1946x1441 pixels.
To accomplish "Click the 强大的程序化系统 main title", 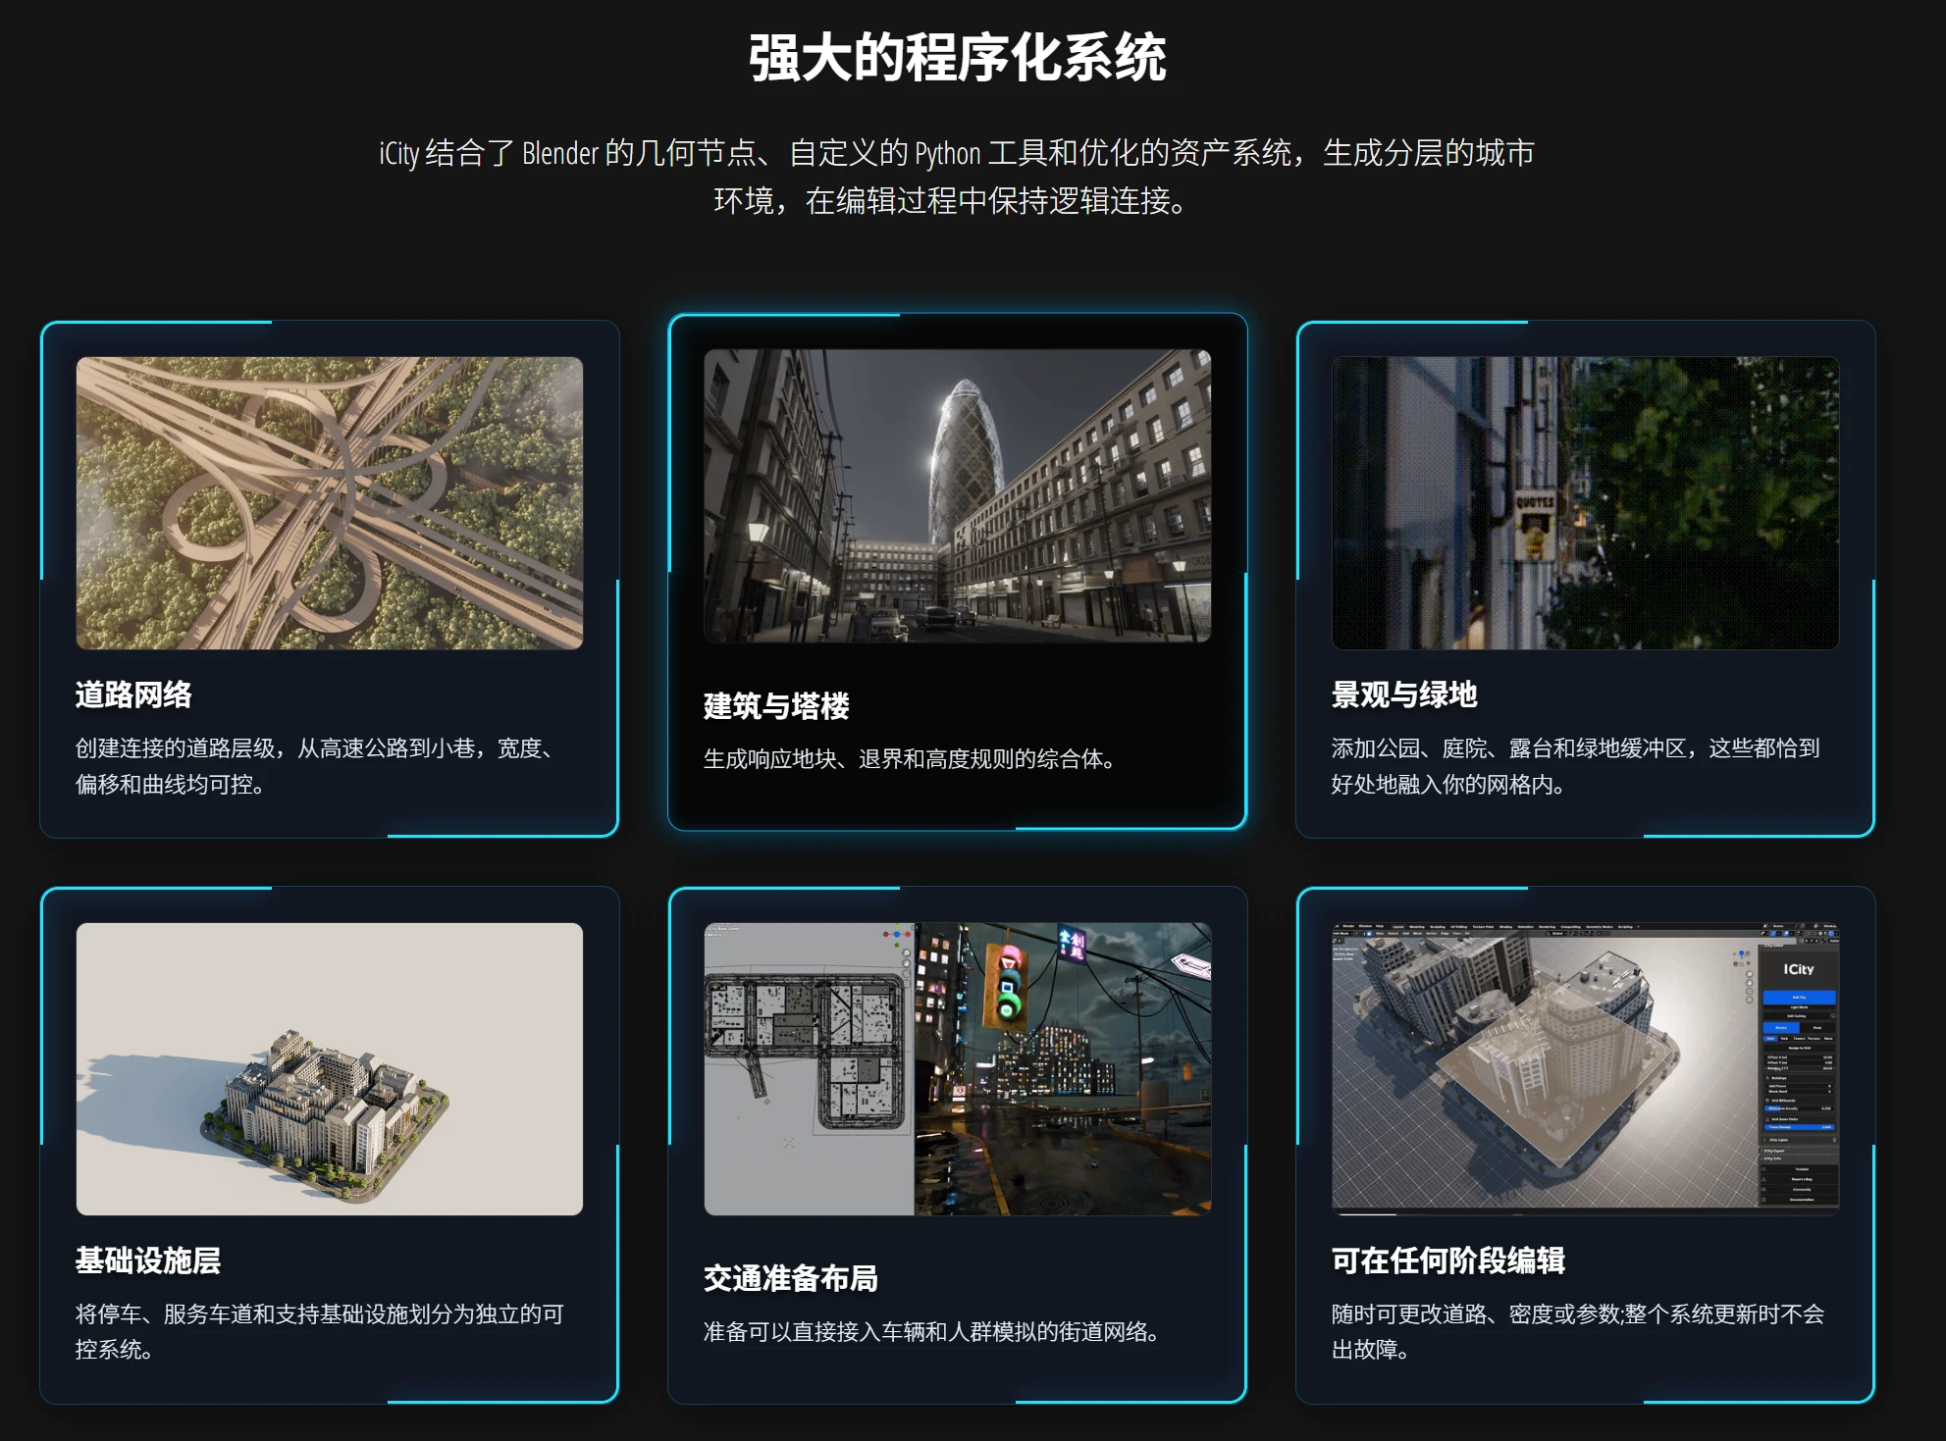I will (957, 58).
